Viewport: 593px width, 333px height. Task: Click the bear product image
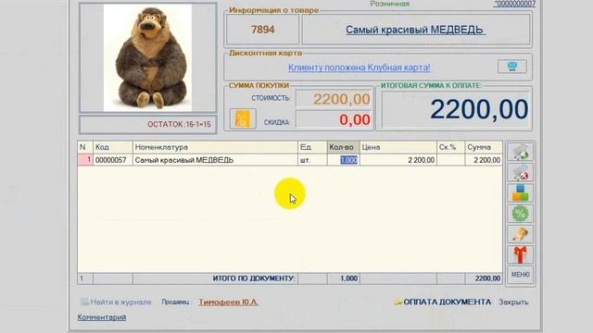[x=148, y=57]
